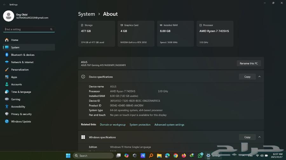286x160 pixels.
Task: Click the 'No pen or touch input' text
Action: tap(138, 115)
